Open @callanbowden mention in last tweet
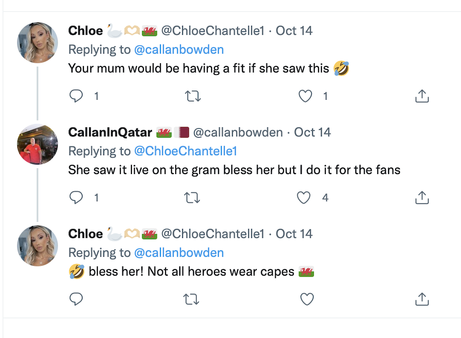 [179, 253]
